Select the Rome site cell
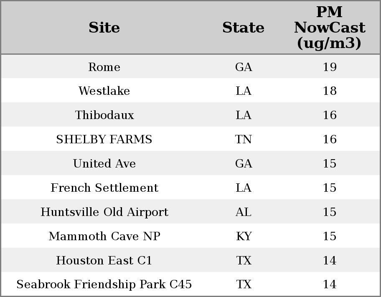 pyautogui.click(x=104, y=67)
